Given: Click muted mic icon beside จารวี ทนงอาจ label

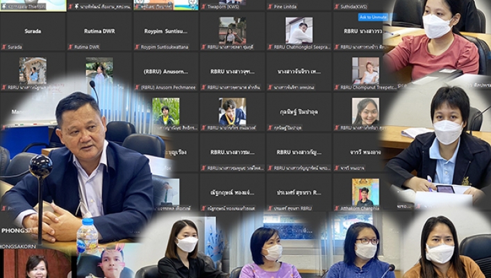Looking at the screenshot, I should point(337,168).
